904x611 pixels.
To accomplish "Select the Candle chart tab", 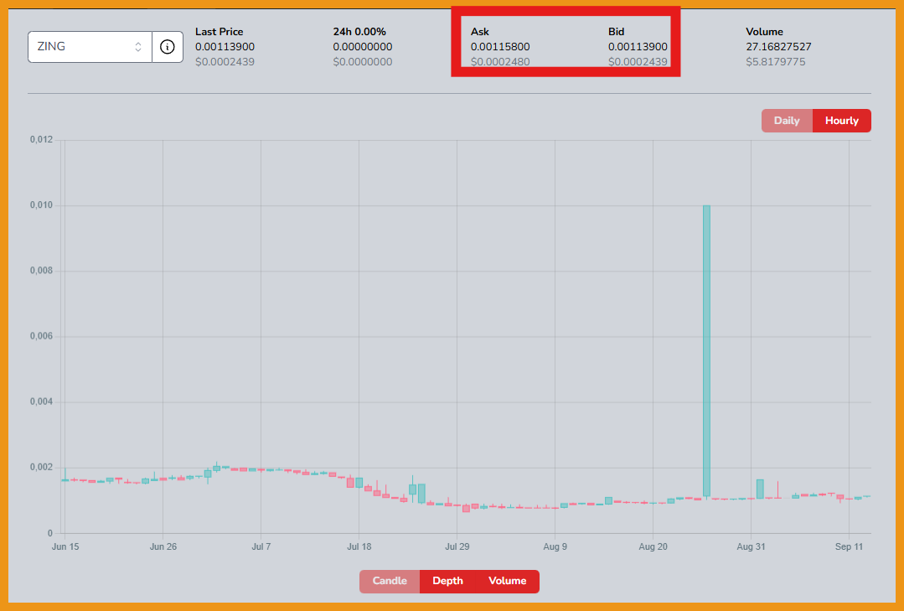I will pos(390,581).
